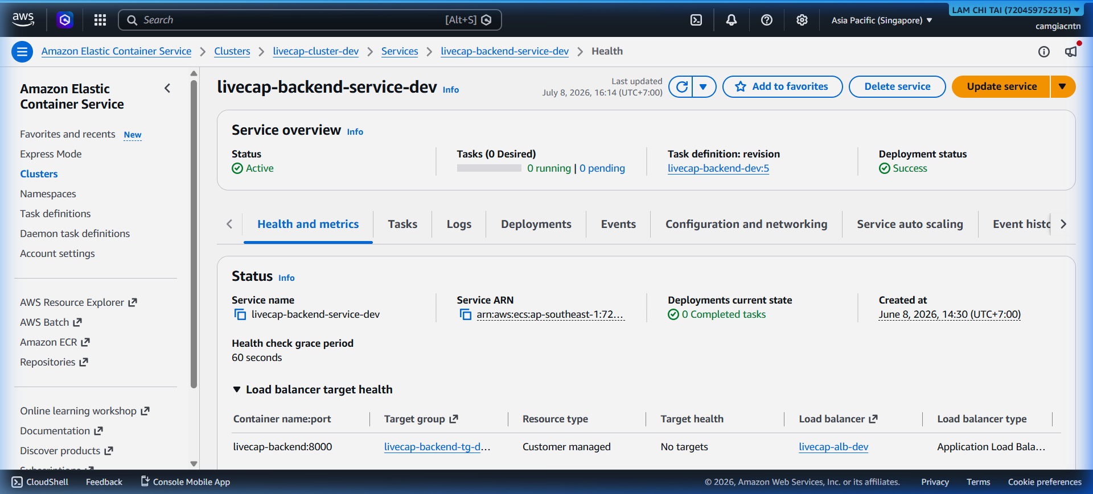1093x494 pixels.
Task: Open livecap-cluster-dev breadcrumb link
Action: [315, 51]
